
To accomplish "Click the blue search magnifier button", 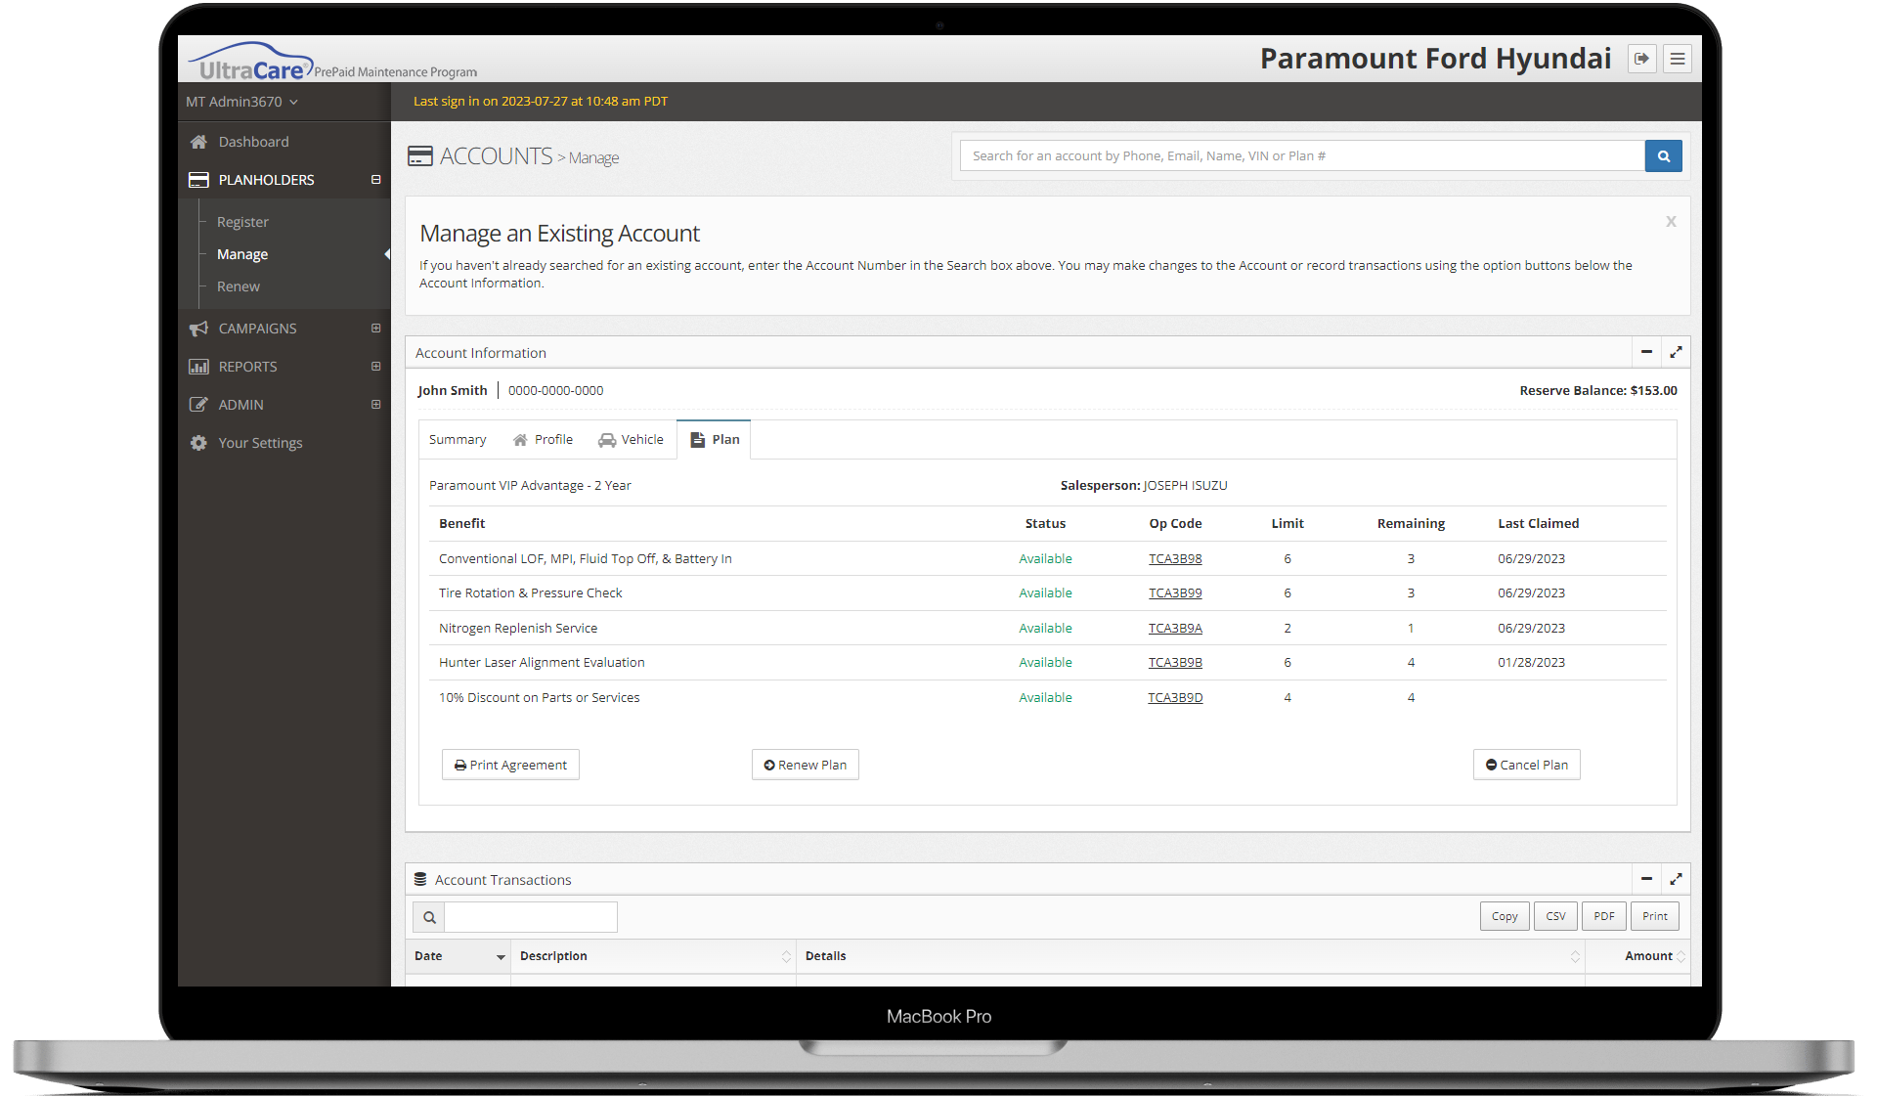I will pyautogui.click(x=1663, y=156).
